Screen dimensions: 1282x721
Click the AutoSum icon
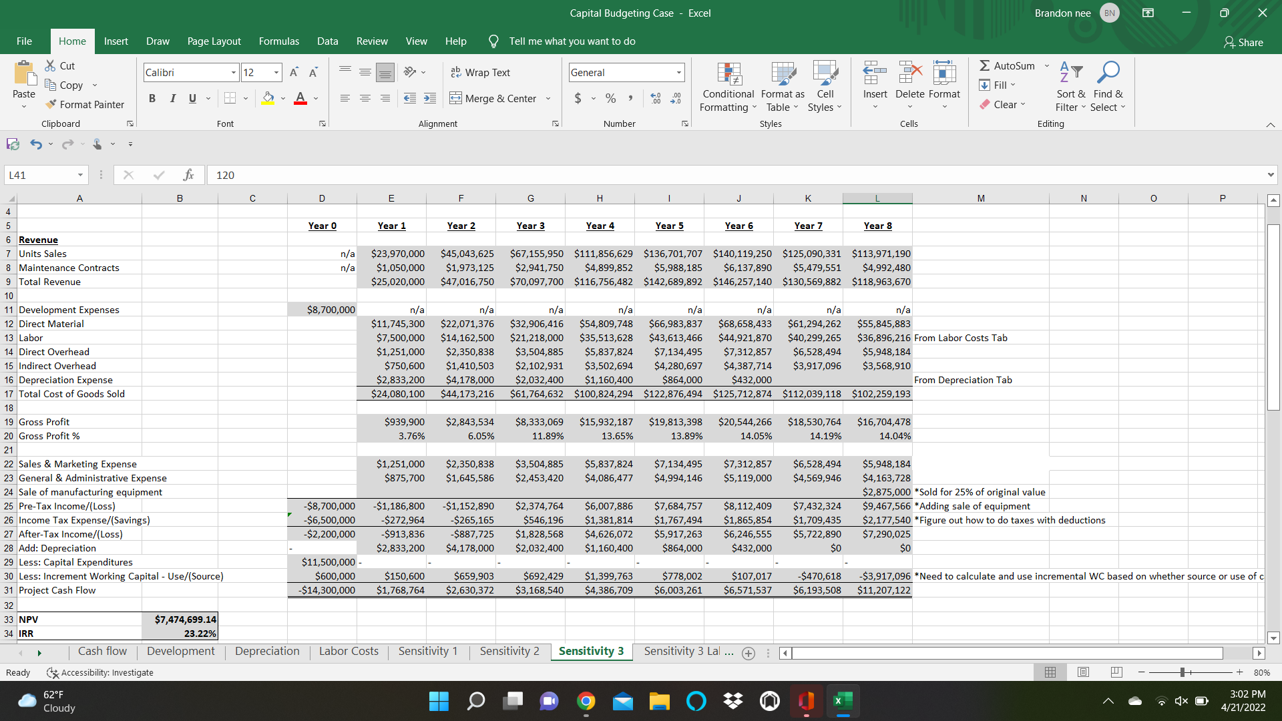1008,65
